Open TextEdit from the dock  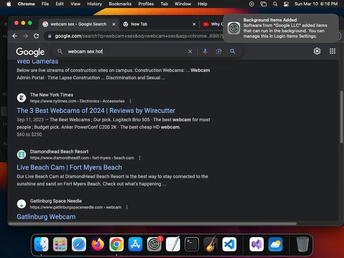(173, 244)
